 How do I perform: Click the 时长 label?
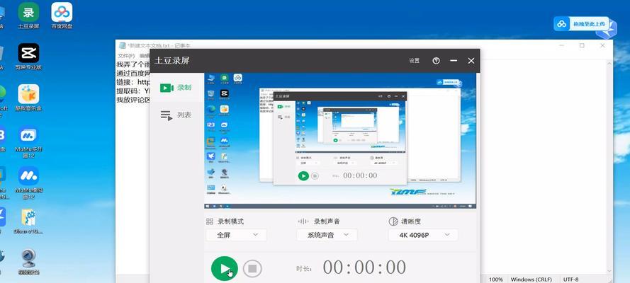tap(304, 269)
